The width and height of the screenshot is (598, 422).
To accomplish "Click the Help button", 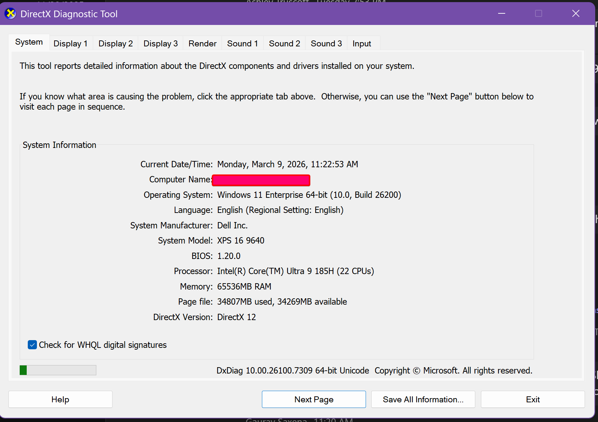I will tap(60, 400).
